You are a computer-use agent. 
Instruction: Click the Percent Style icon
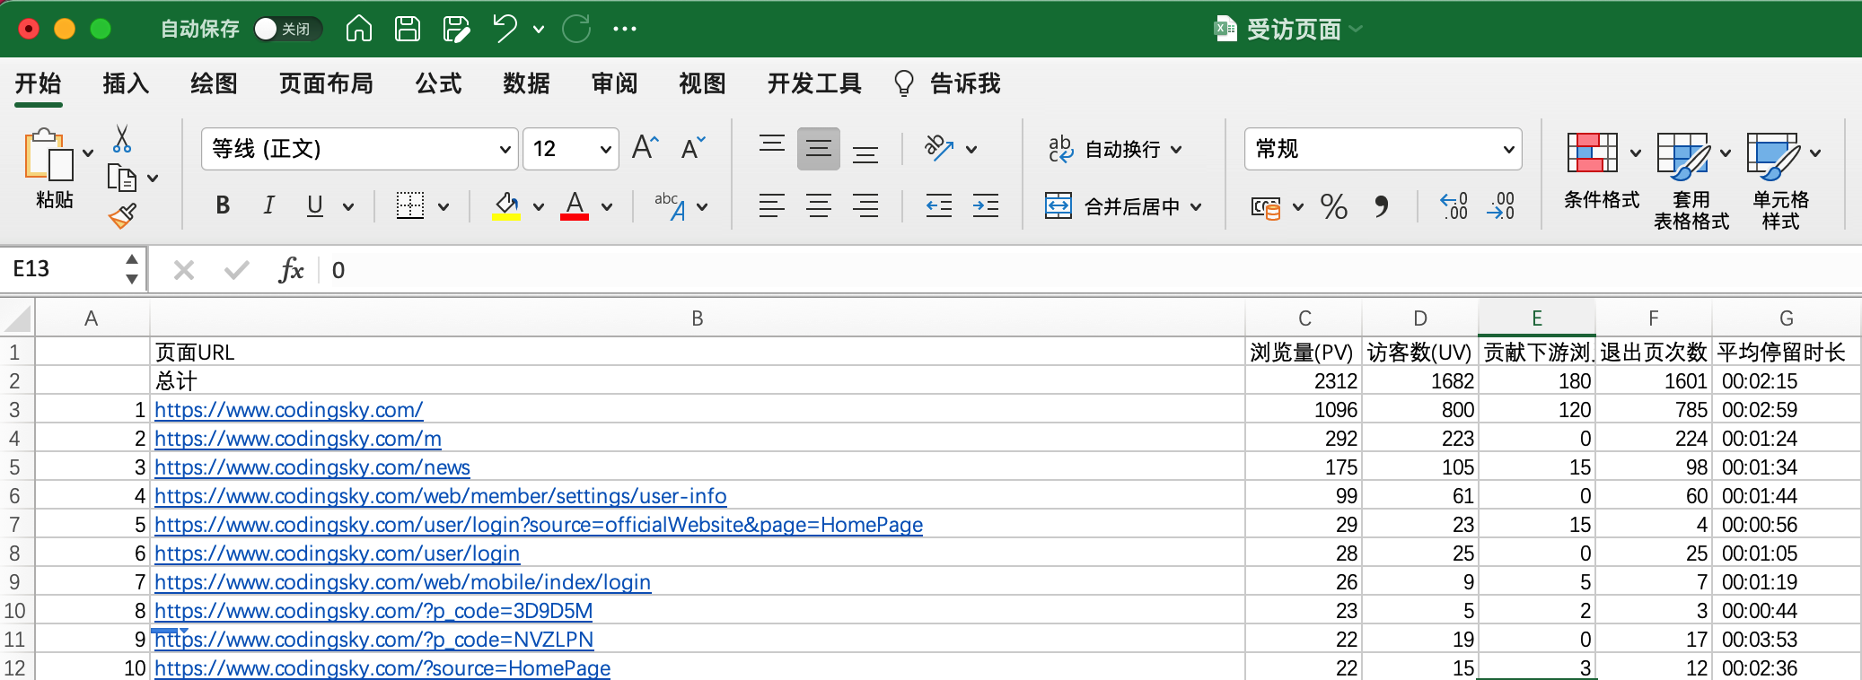tap(1334, 206)
